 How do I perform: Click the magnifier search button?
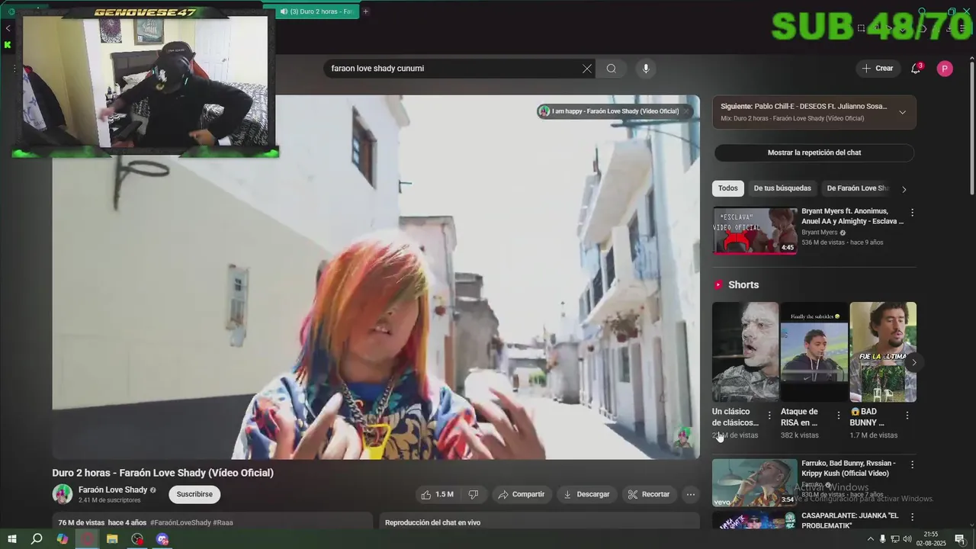tap(611, 69)
